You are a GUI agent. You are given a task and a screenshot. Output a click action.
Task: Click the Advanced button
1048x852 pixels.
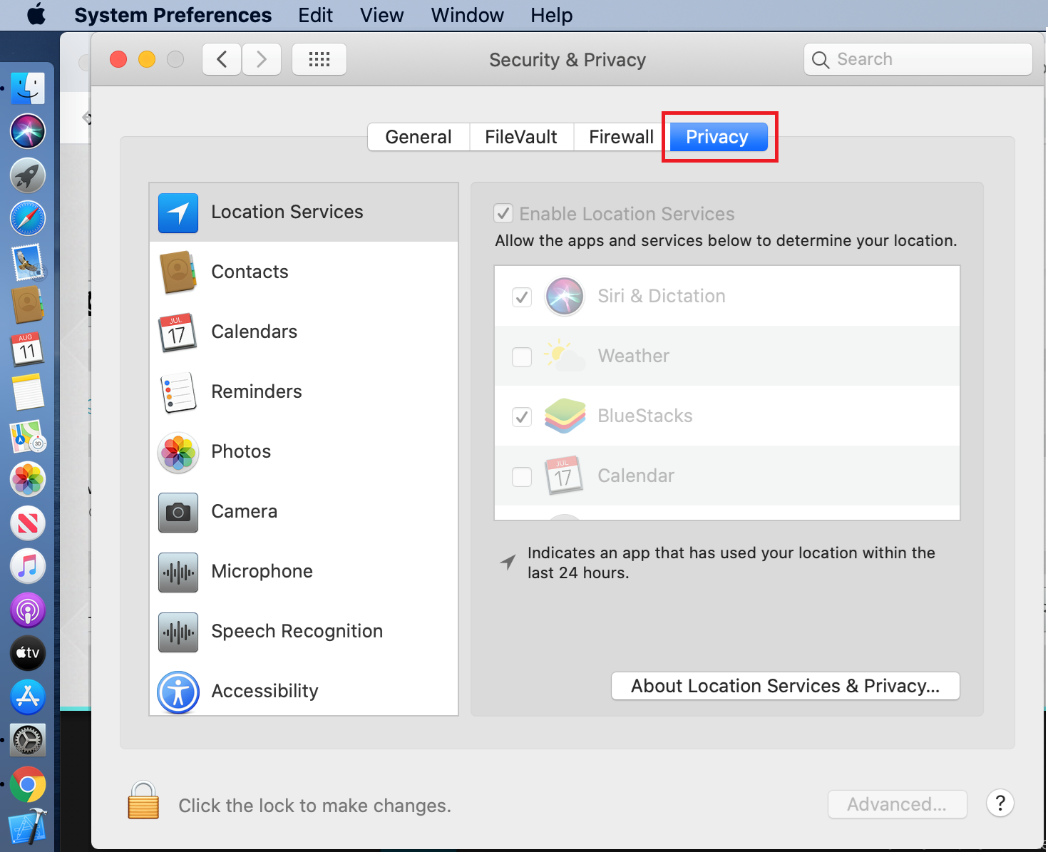tap(898, 804)
